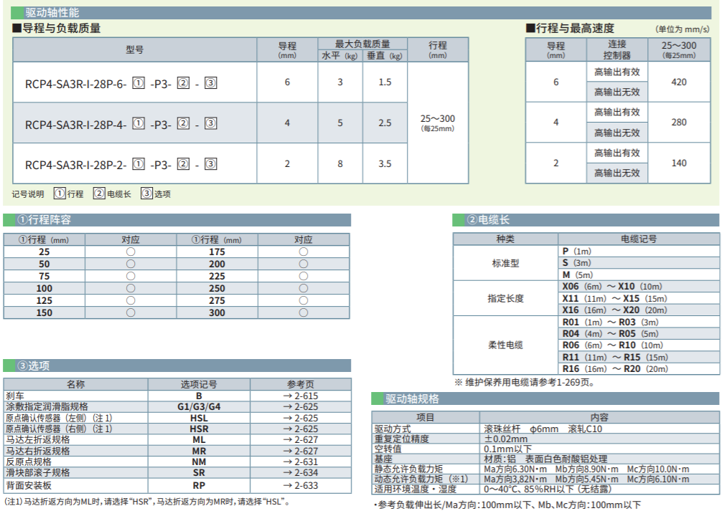The width and height of the screenshot is (722, 511).
Task: Select 高输出有效 in the lead 6 row
Action: point(617,72)
